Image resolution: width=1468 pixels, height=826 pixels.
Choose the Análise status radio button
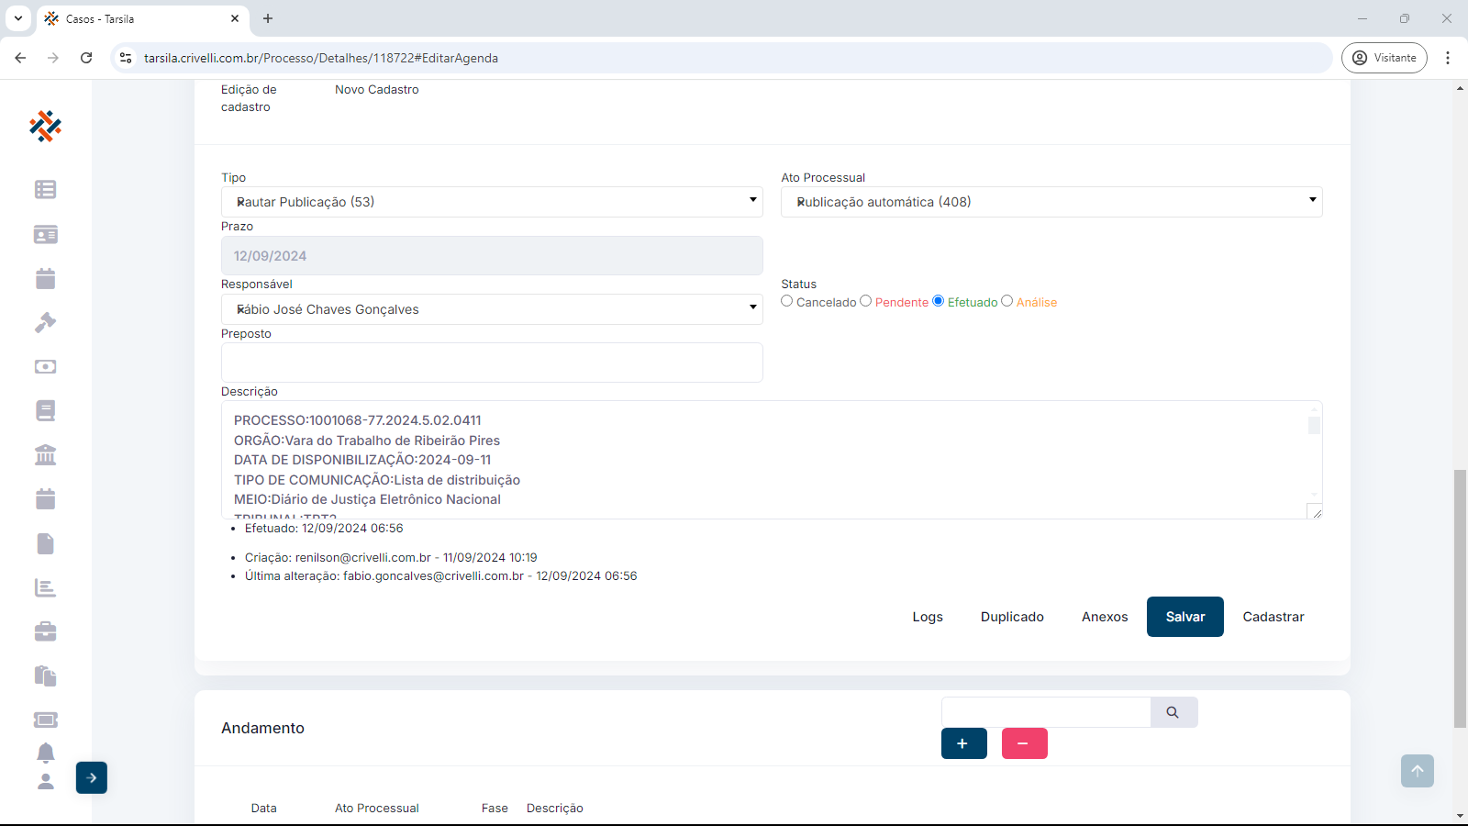tap(1007, 301)
